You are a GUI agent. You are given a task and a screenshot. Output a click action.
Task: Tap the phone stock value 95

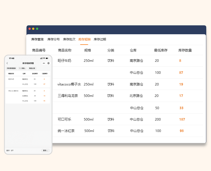tap(44, 101)
